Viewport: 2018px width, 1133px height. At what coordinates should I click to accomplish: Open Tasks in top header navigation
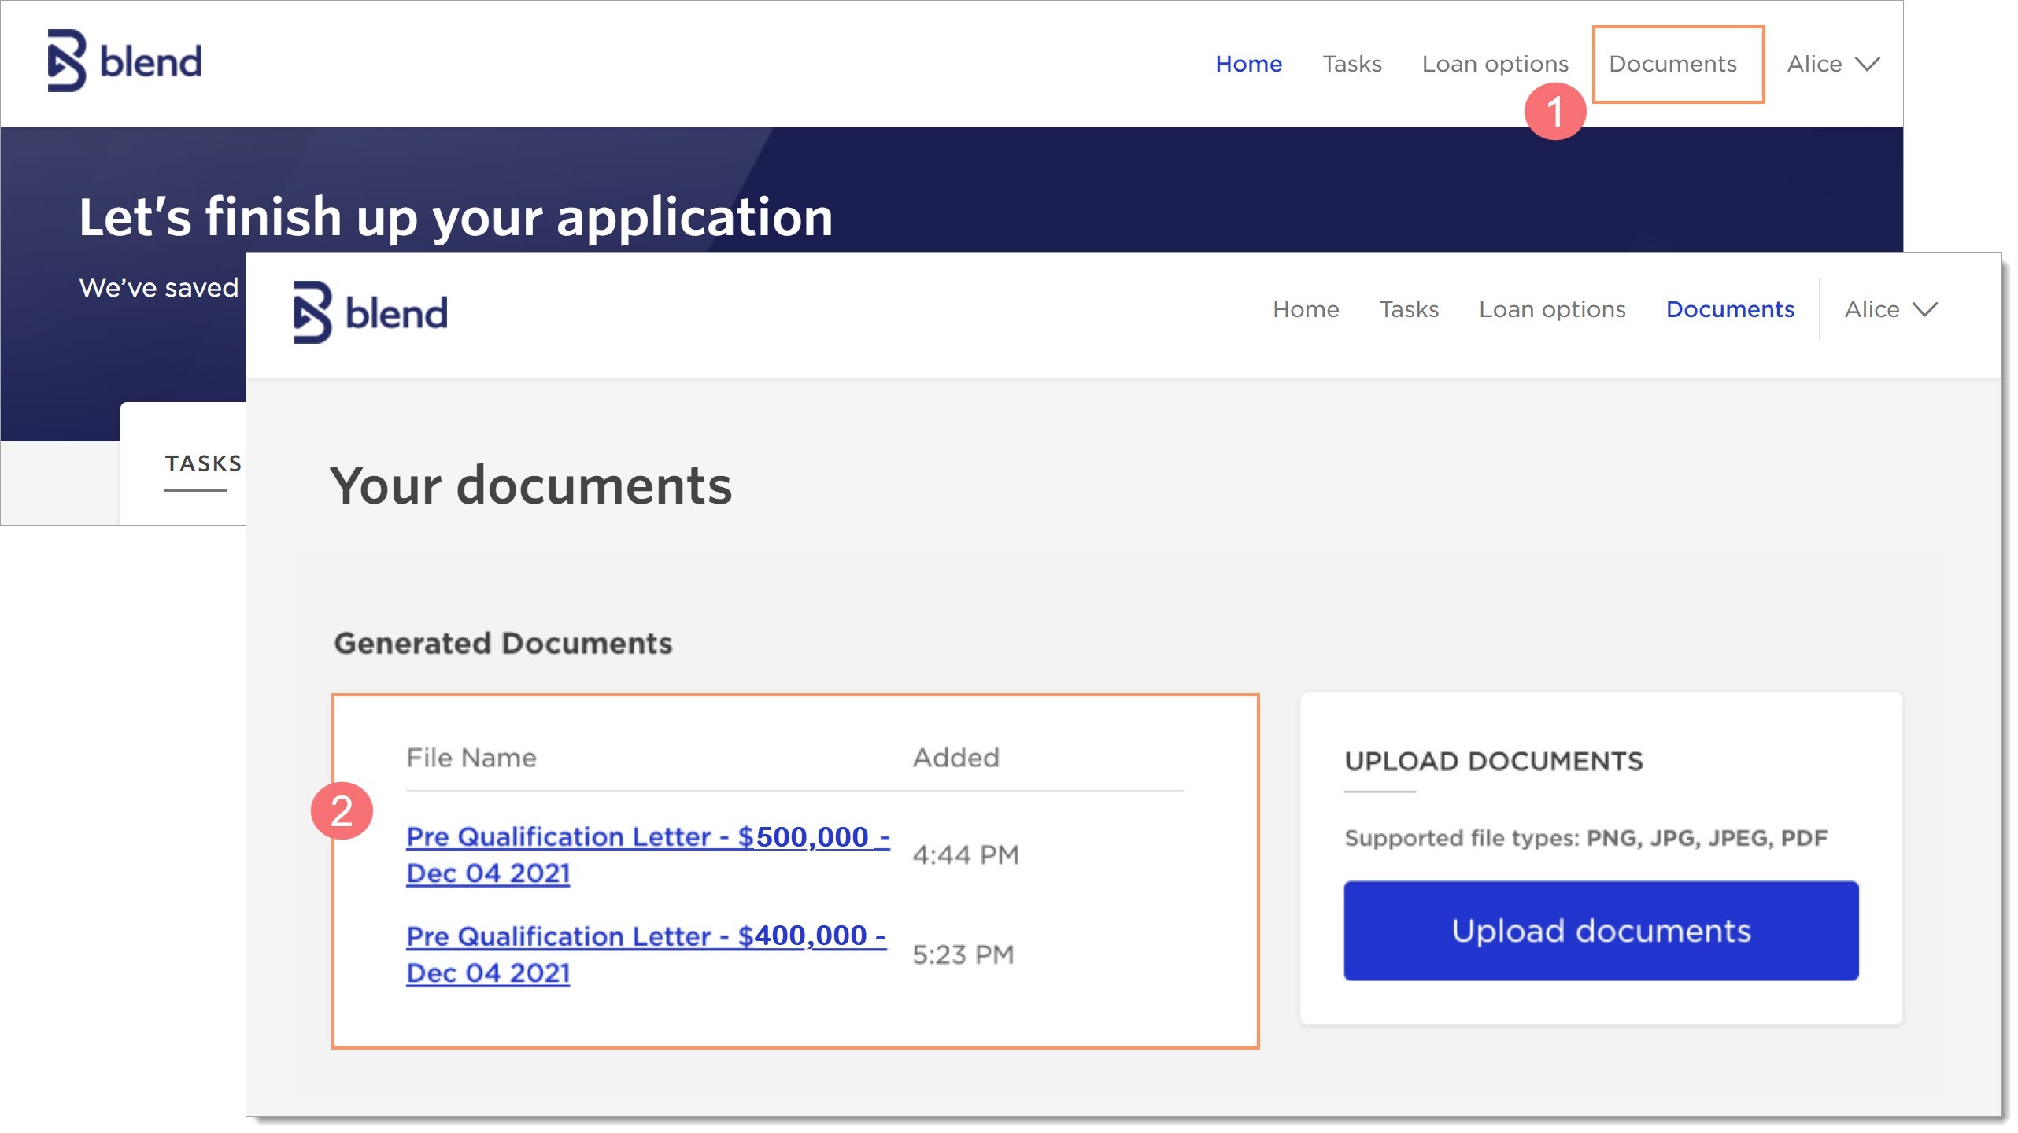coord(1351,64)
